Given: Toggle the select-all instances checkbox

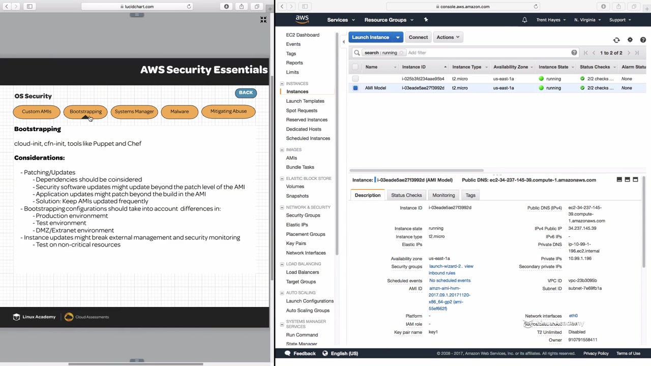Looking at the screenshot, I should (x=355, y=67).
